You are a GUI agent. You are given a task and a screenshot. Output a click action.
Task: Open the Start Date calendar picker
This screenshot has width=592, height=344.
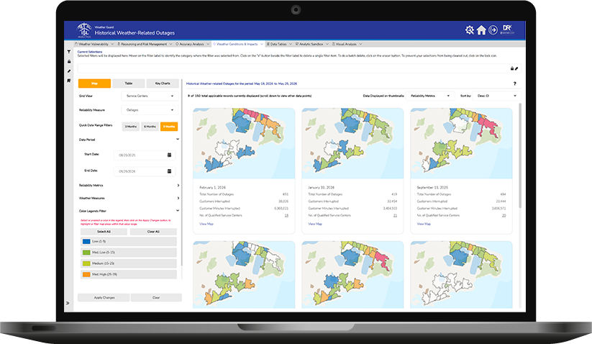click(x=169, y=155)
